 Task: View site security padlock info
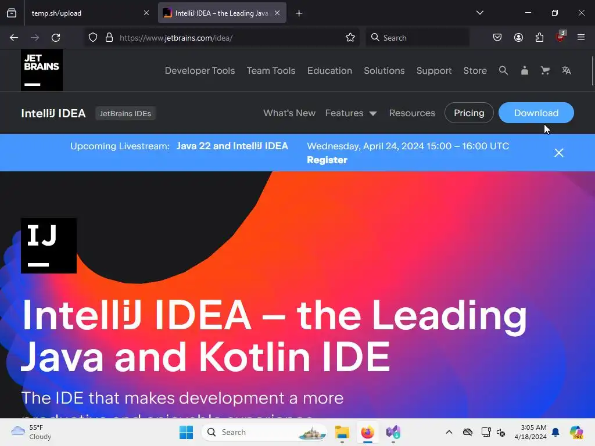[x=109, y=38]
